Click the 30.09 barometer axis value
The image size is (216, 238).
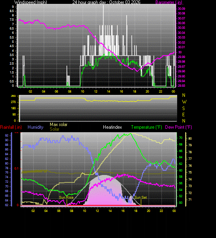click(x=181, y=9)
